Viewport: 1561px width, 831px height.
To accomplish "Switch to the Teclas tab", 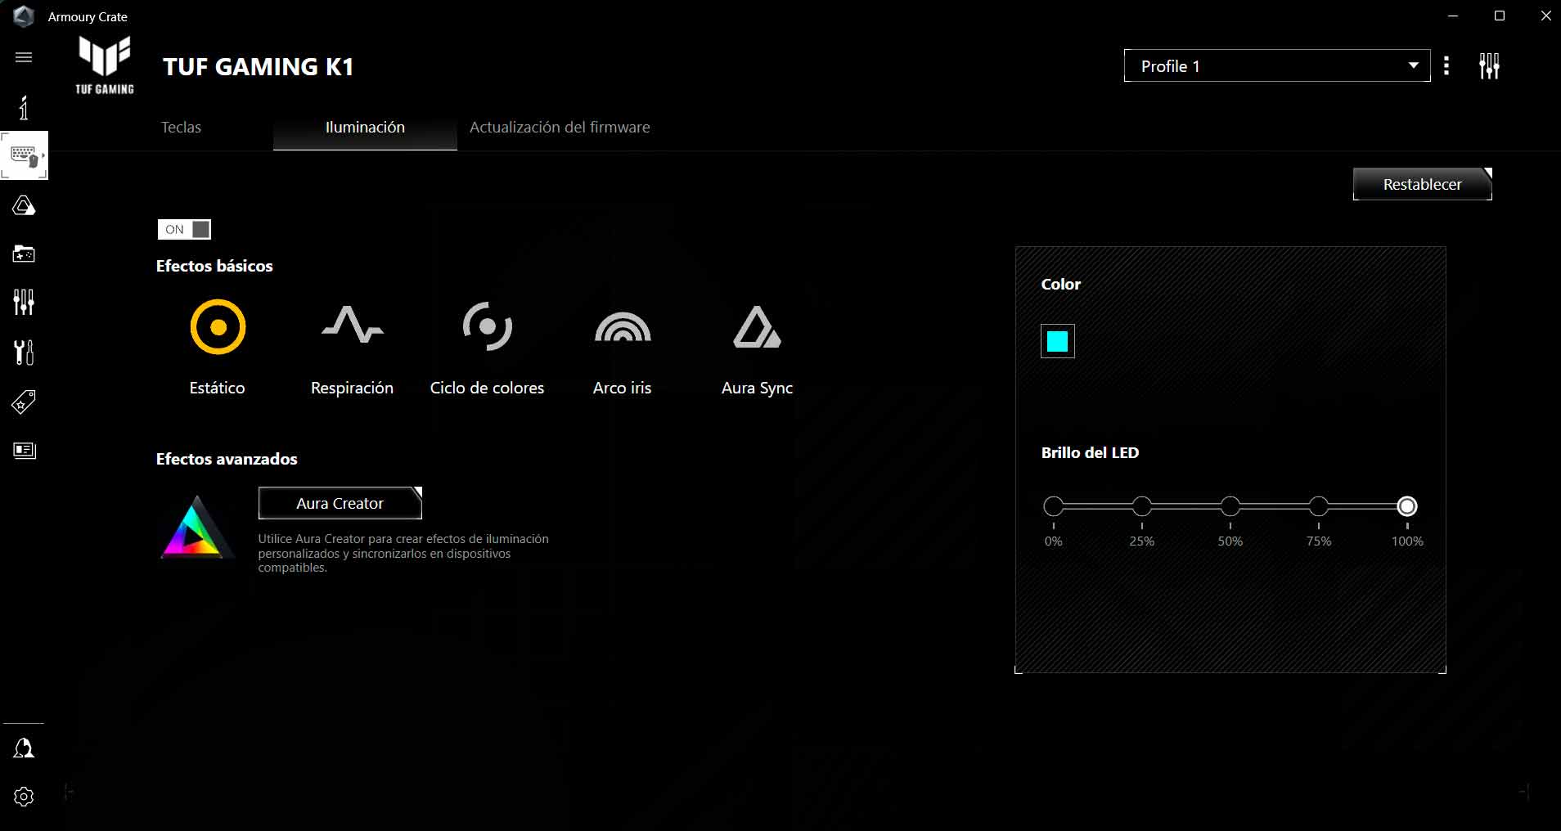I will tap(181, 128).
